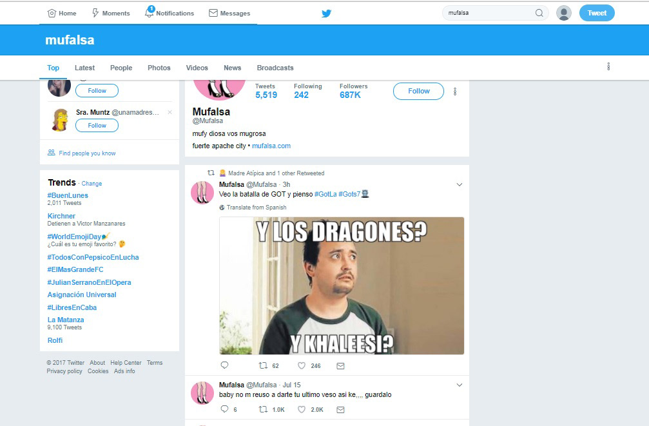View Mufalsa Following 242
Image resolution: width=649 pixels, height=426 pixels.
(x=307, y=91)
